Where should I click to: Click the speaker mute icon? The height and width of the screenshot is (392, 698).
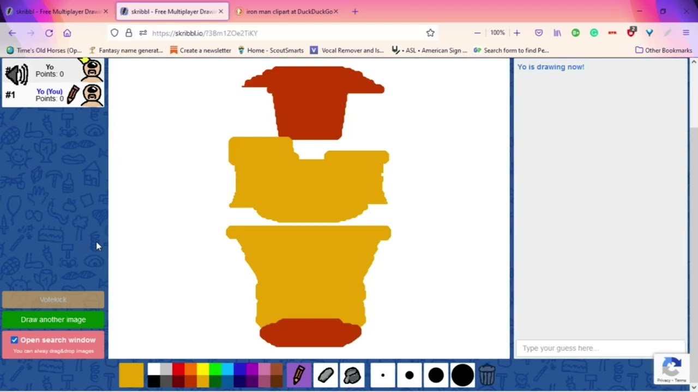[x=16, y=75]
